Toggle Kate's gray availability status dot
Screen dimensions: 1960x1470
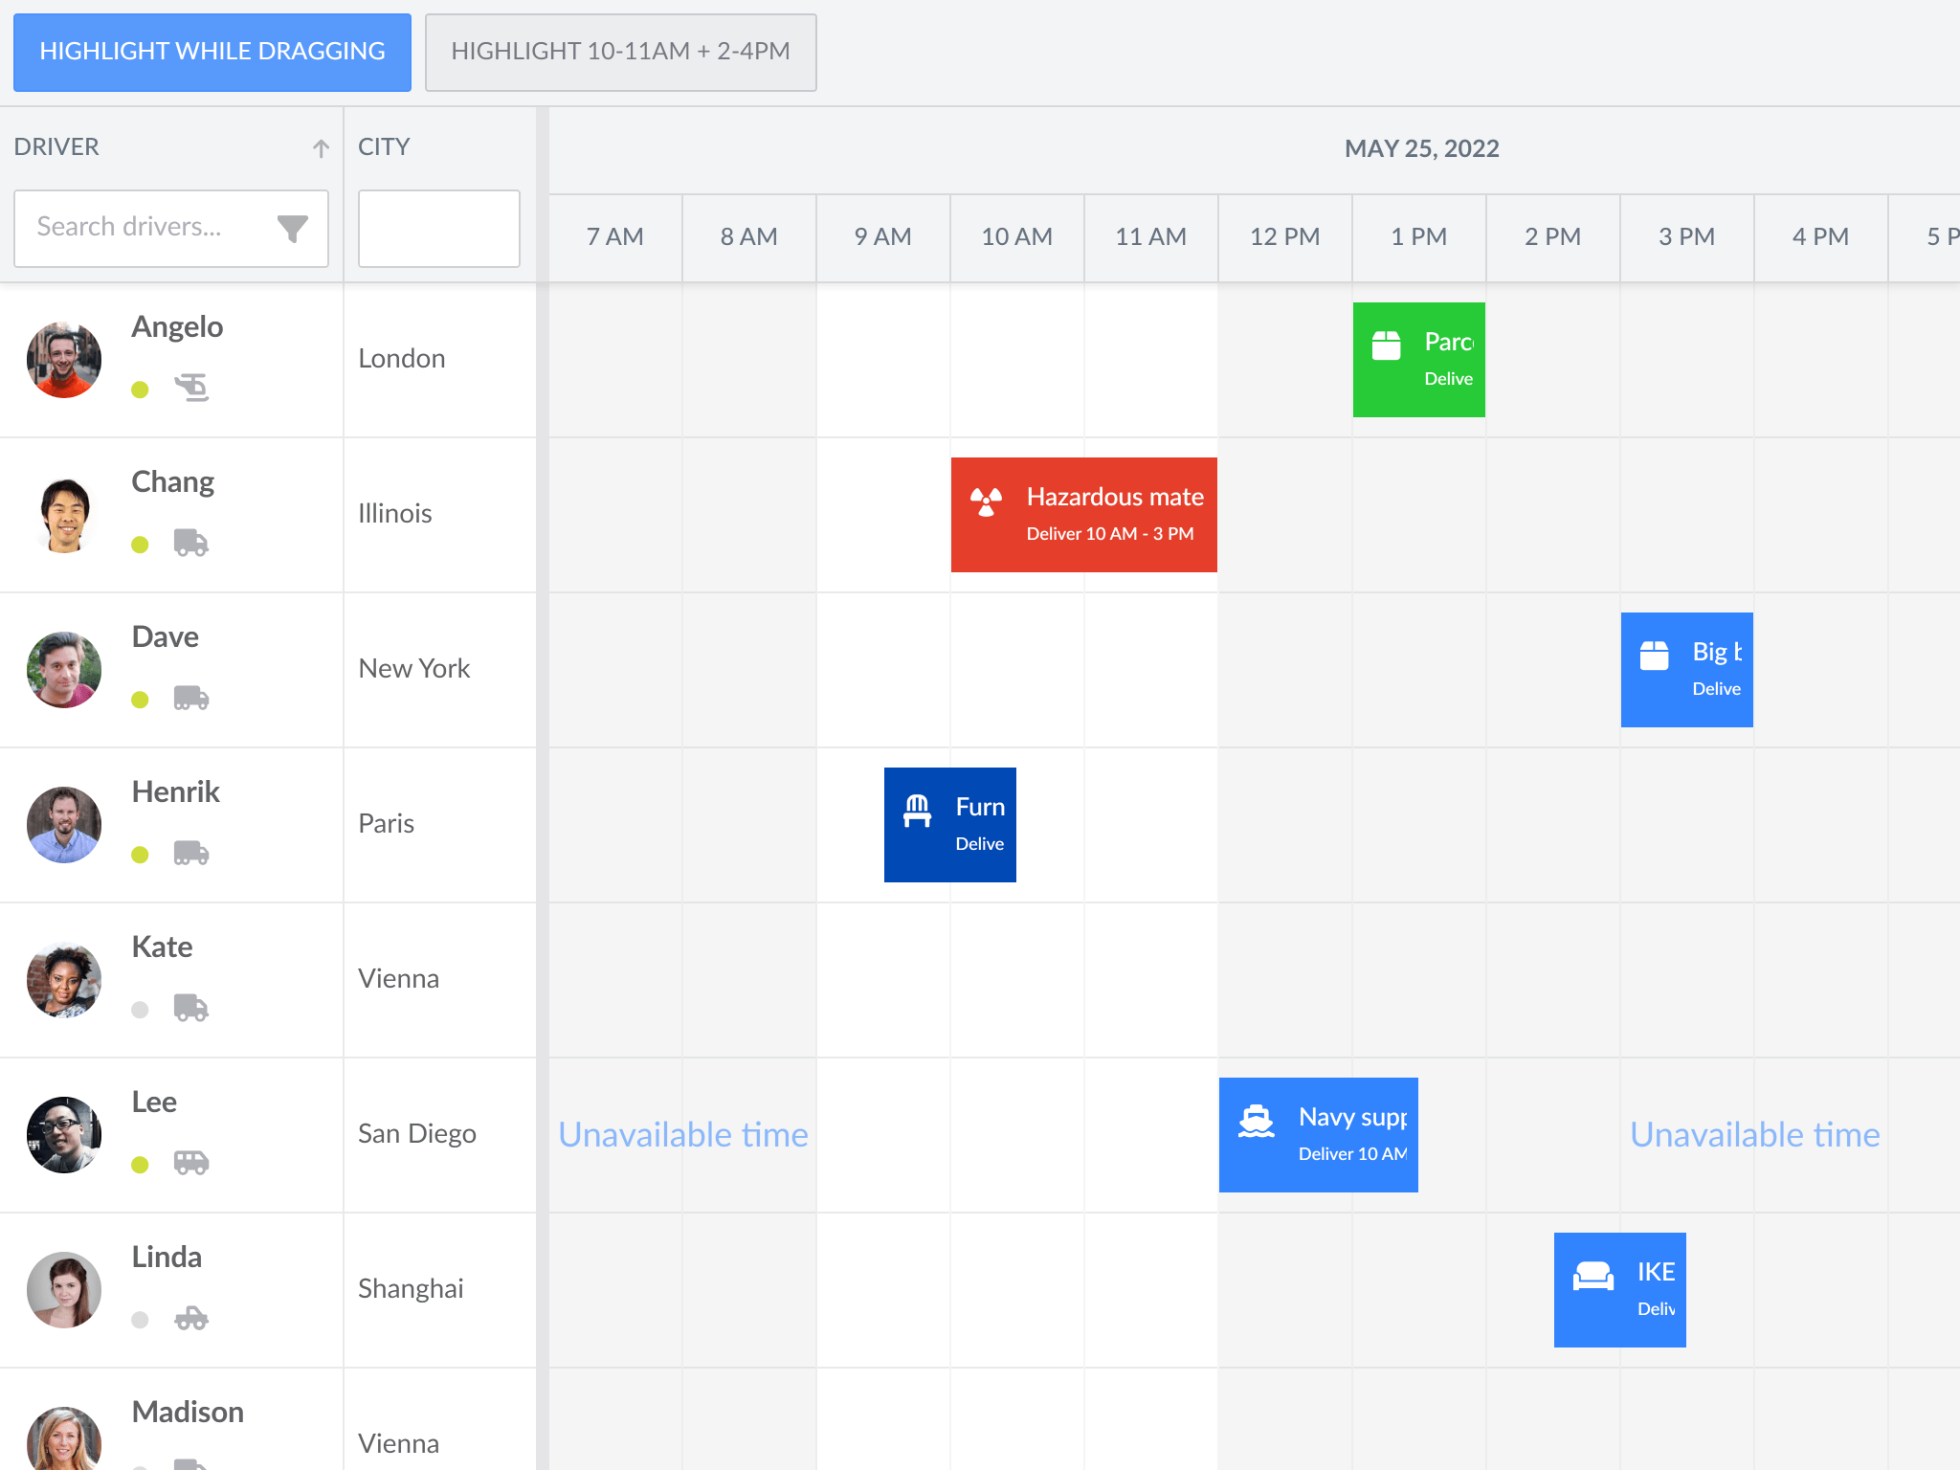(142, 1009)
